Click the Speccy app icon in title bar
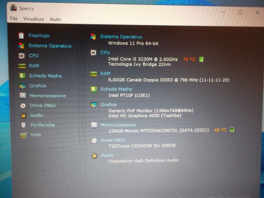 (13, 8)
